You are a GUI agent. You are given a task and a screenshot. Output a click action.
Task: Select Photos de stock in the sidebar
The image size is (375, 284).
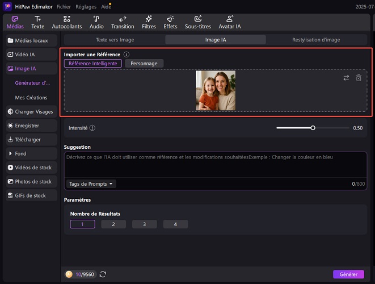[x=31, y=182]
